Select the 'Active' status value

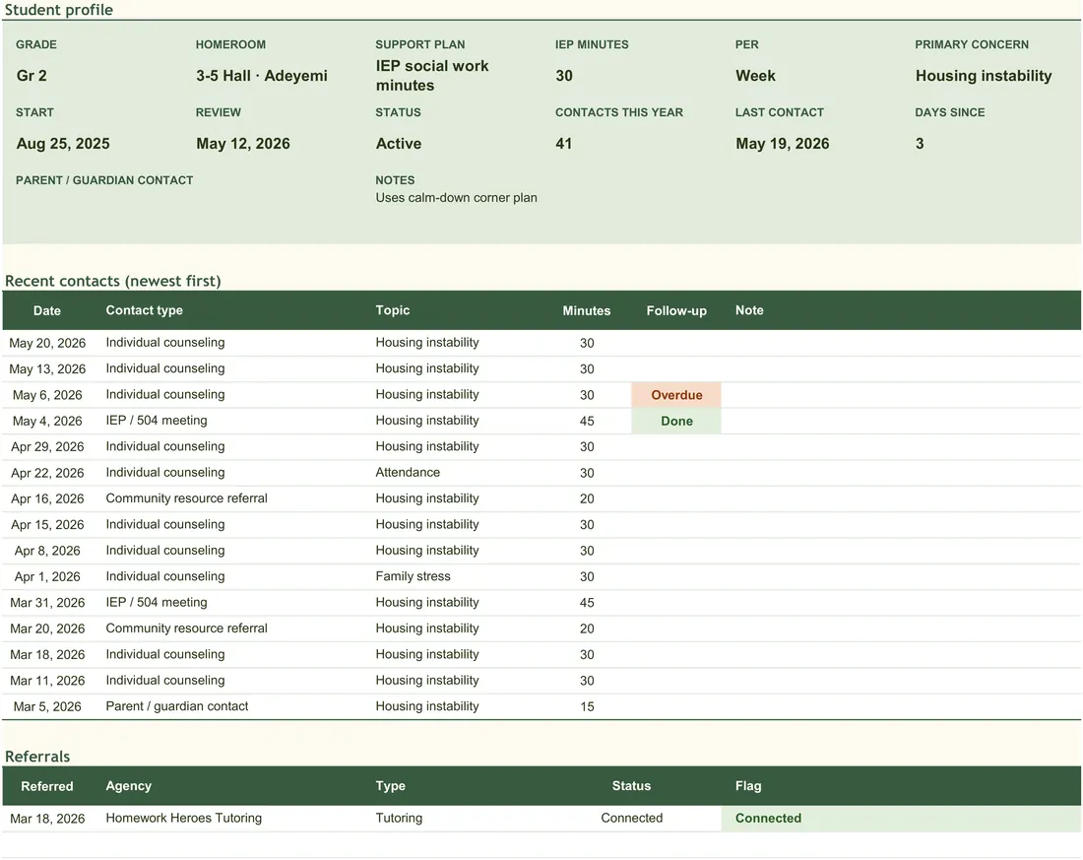pyautogui.click(x=399, y=143)
